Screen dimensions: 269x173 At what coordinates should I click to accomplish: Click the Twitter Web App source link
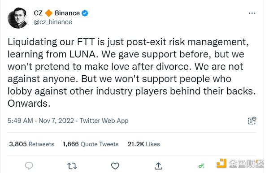(104, 121)
